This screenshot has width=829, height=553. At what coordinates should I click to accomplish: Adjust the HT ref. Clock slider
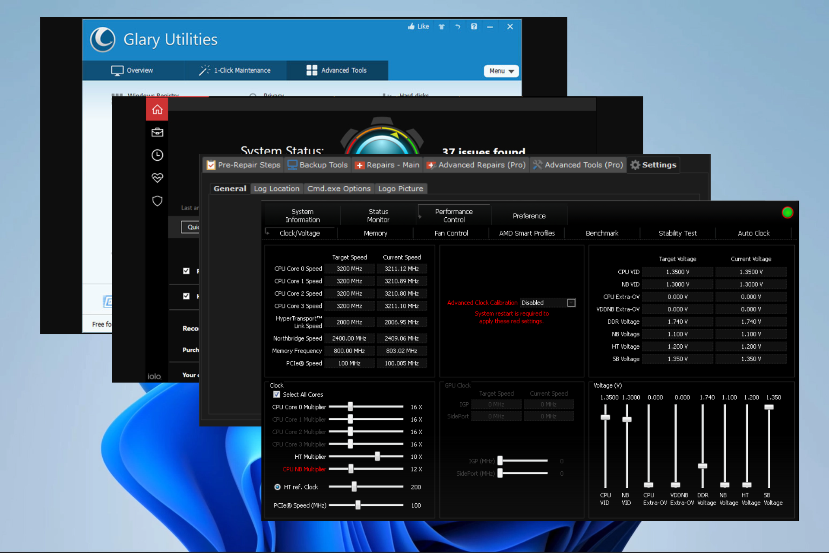point(354,486)
